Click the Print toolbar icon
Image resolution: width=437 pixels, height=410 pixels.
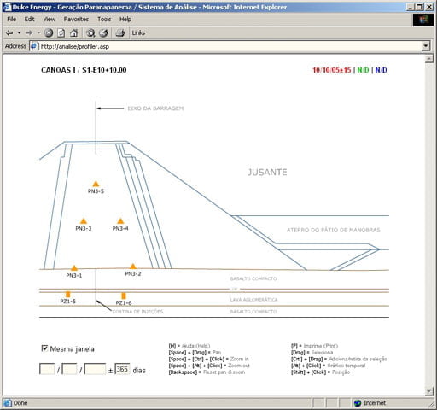click(x=120, y=33)
